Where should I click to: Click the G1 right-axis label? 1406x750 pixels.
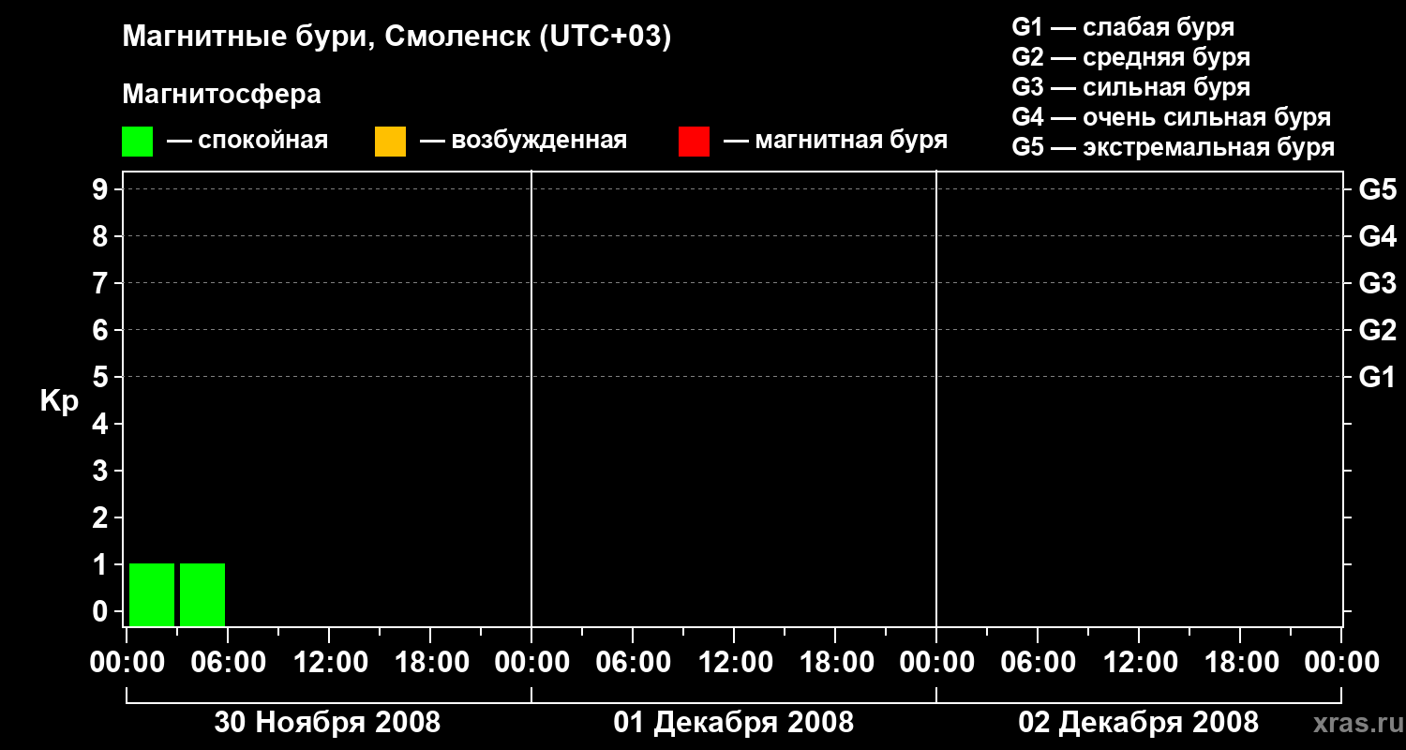1378,377
